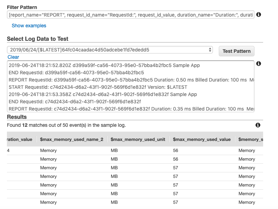Open the Show examples link
The image size is (278, 209).
click(29, 26)
